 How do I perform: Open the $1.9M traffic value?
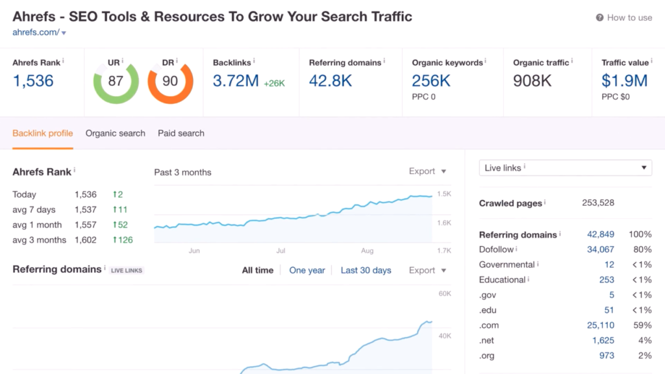(x=624, y=81)
